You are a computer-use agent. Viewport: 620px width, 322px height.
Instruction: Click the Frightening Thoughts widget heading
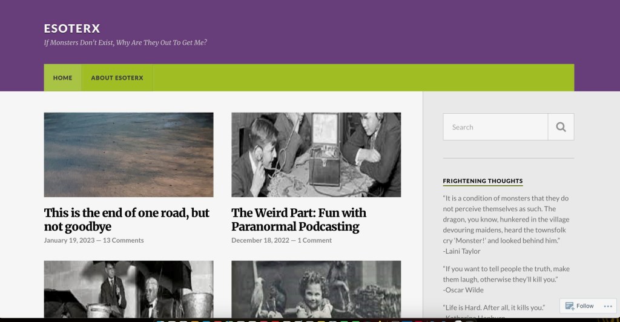tap(483, 181)
